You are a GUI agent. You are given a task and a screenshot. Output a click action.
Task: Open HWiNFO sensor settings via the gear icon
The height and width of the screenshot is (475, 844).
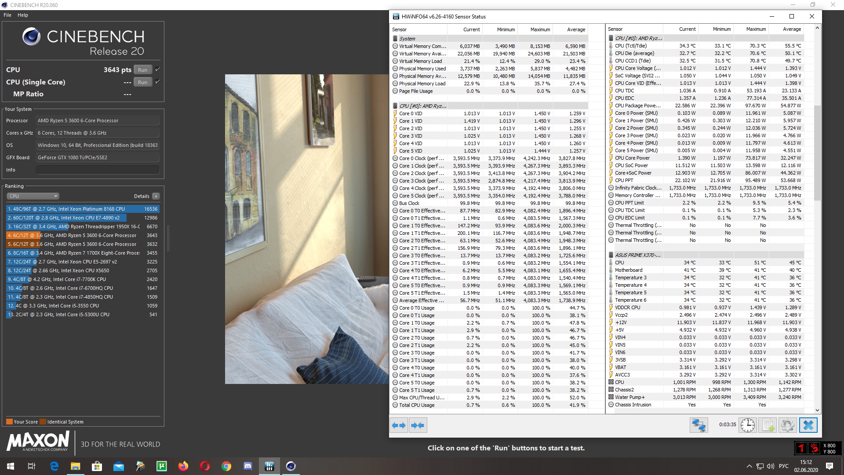tap(787, 425)
